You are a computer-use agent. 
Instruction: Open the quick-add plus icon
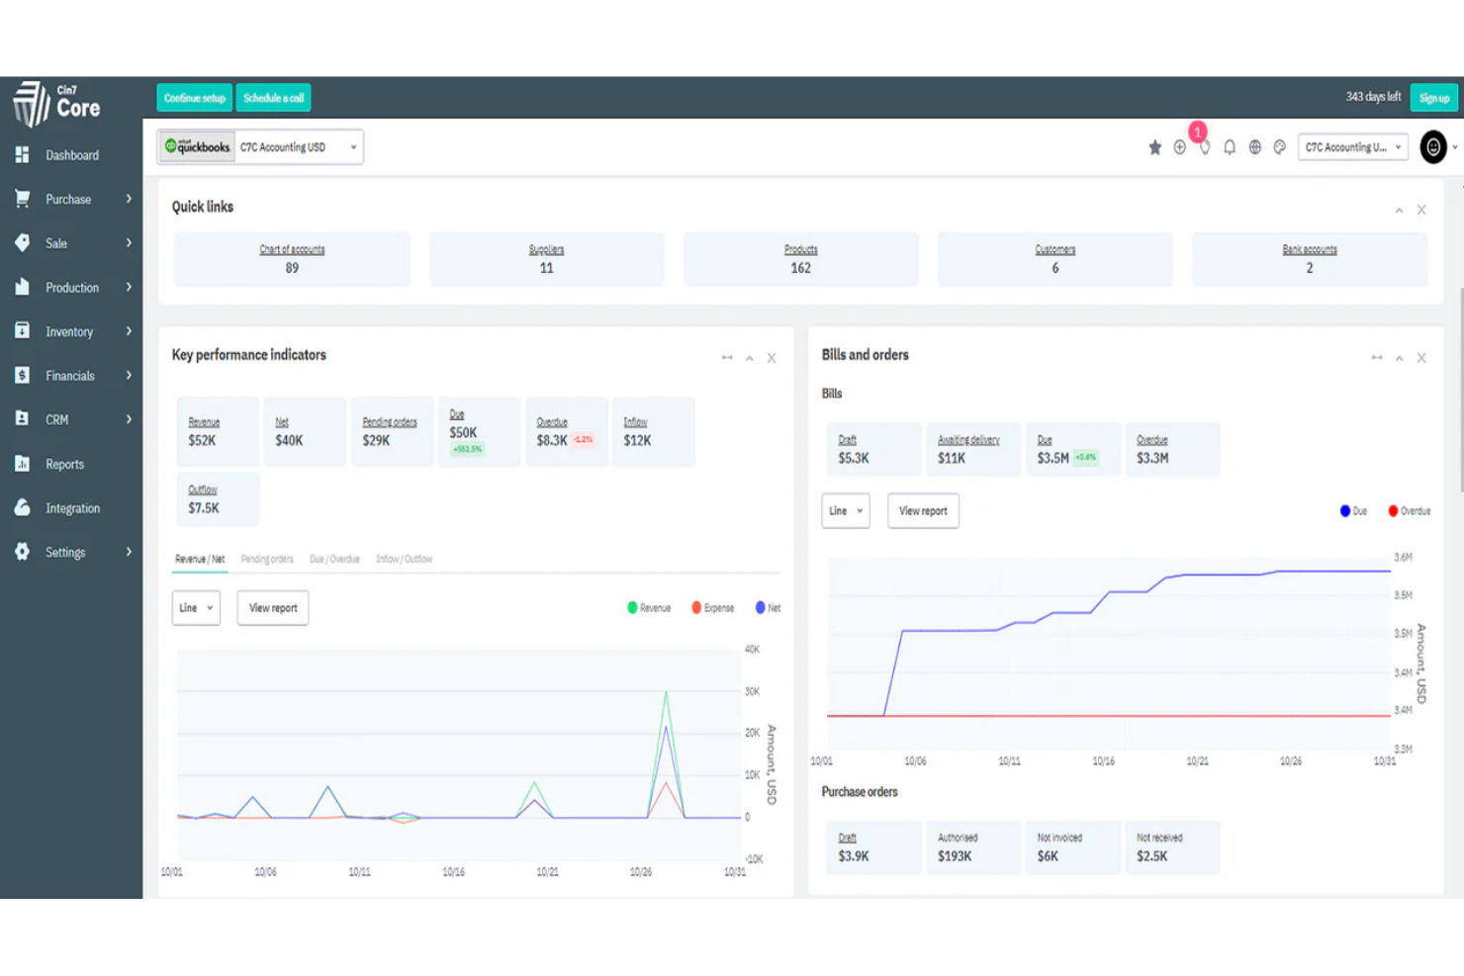tap(1179, 146)
